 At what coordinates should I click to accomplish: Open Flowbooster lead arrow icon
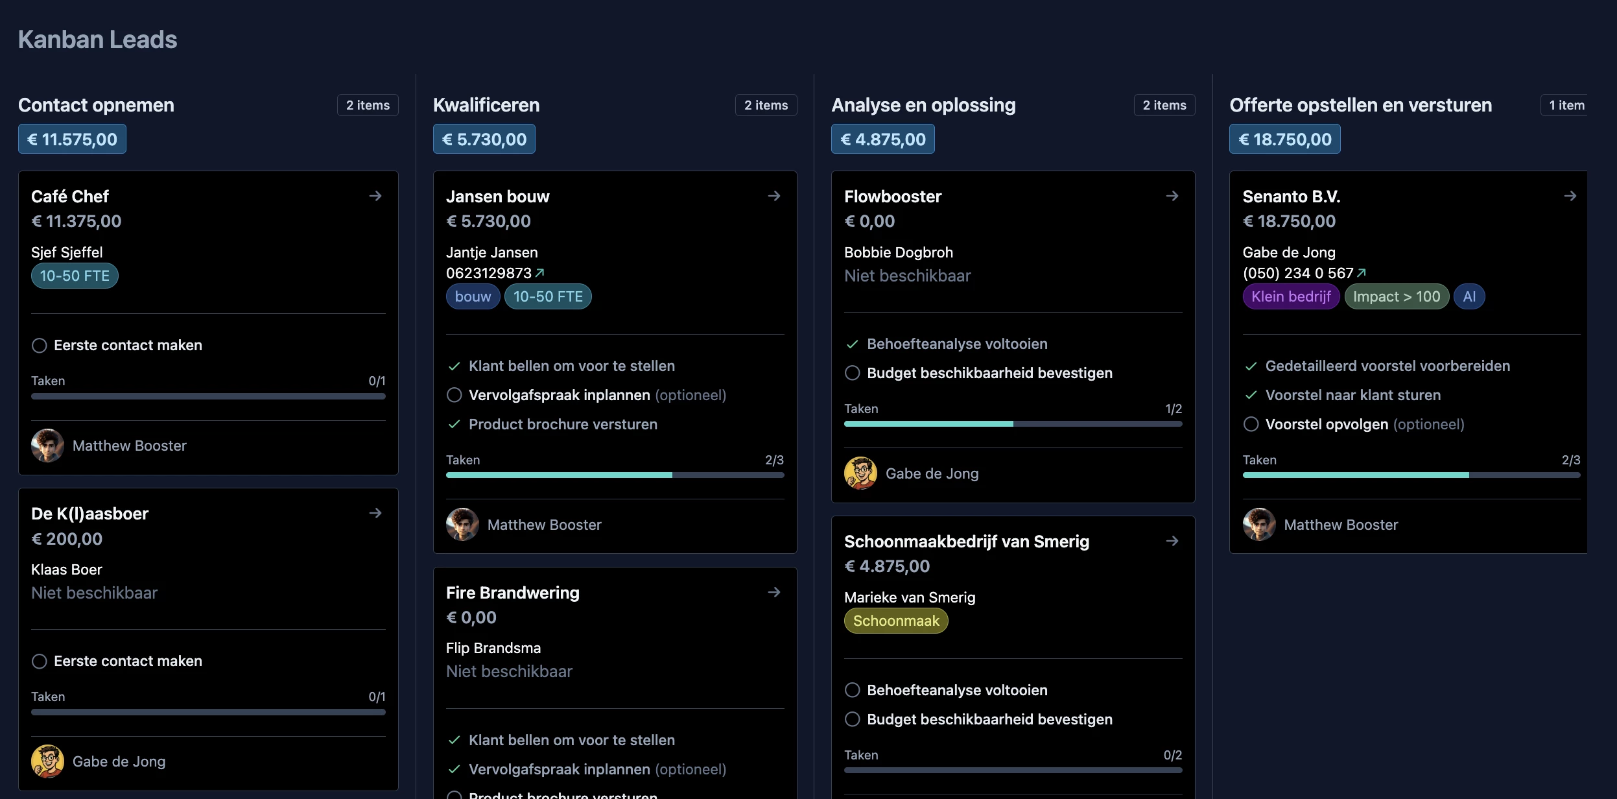[x=1172, y=196]
